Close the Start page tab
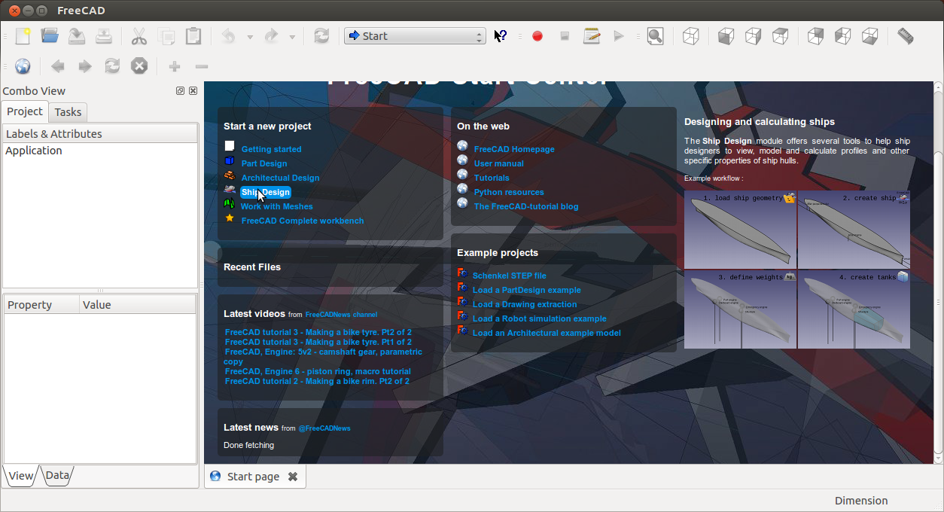Viewport: 944px width, 512px height. click(293, 477)
